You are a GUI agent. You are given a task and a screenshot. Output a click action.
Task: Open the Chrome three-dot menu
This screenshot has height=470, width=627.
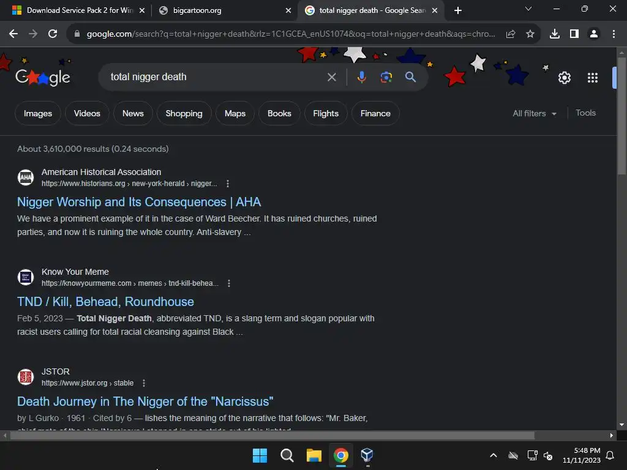click(x=614, y=34)
